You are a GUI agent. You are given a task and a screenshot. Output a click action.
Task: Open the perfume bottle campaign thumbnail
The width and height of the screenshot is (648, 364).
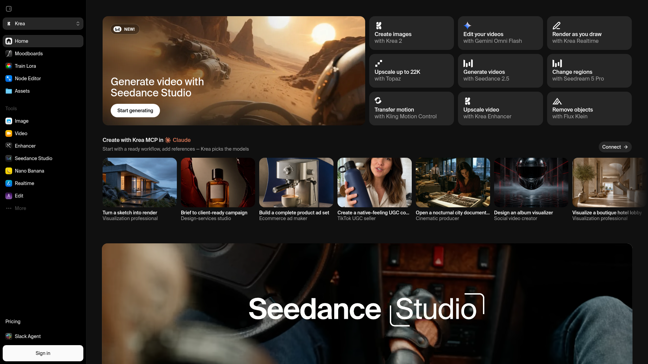218,182
